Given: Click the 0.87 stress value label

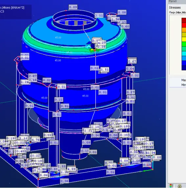Looking at the screenshot, I should point(33,76).
